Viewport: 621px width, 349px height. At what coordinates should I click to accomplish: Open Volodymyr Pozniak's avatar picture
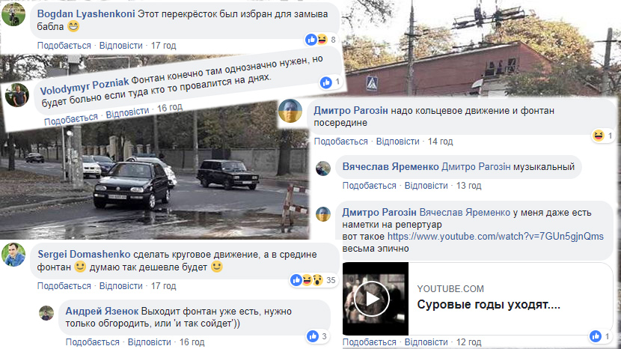click(x=17, y=95)
